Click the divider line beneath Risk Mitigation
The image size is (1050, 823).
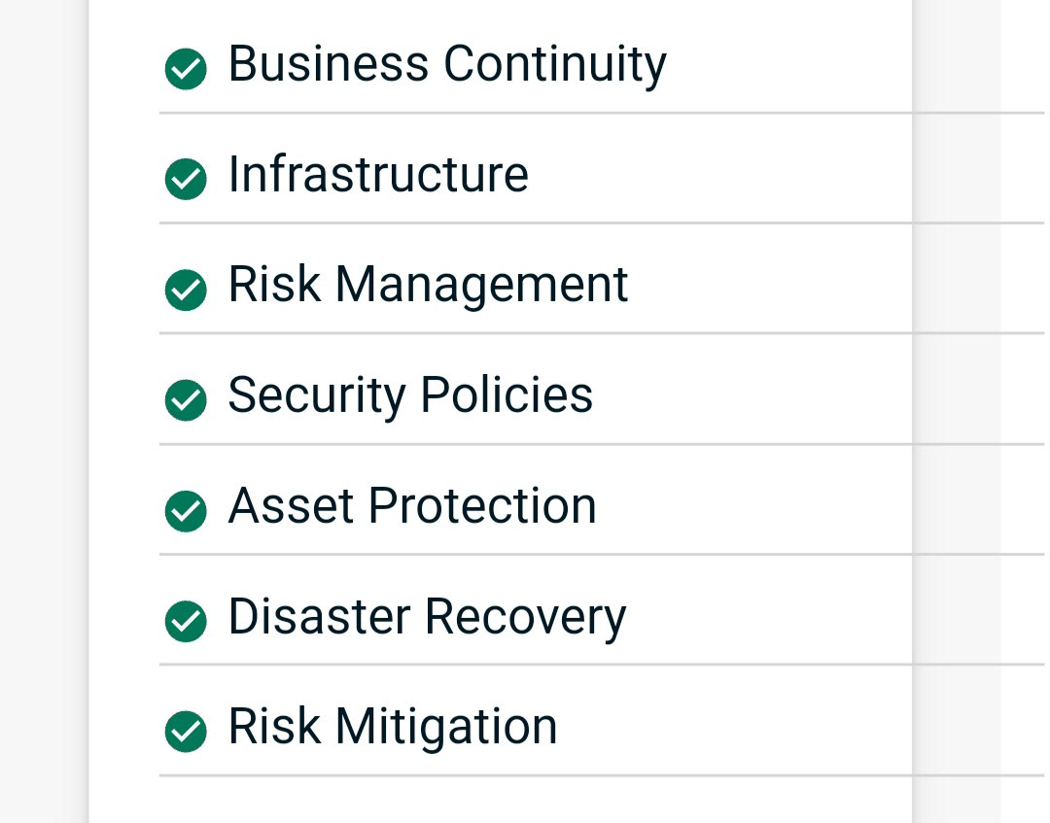(x=535, y=775)
